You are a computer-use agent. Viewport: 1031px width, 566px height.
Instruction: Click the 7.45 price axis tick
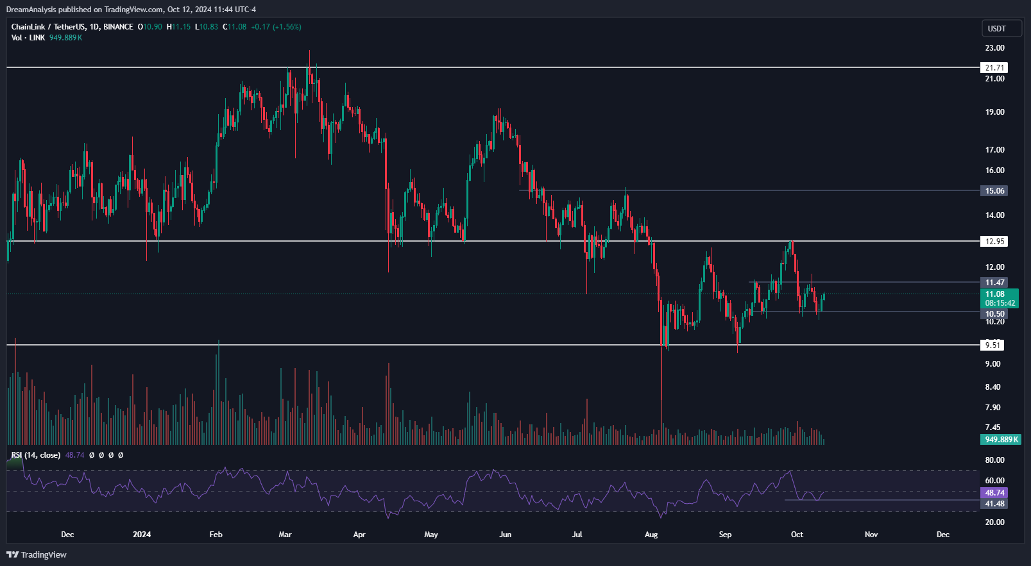coord(993,428)
